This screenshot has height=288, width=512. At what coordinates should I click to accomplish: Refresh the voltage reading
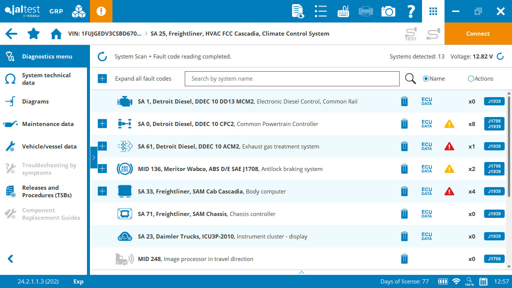[500, 57]
